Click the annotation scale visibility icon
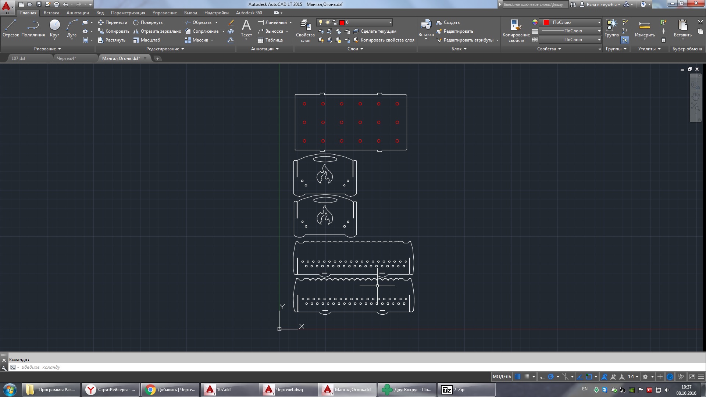706x397 pixels. pyautogui.click(x=604, y=377)
